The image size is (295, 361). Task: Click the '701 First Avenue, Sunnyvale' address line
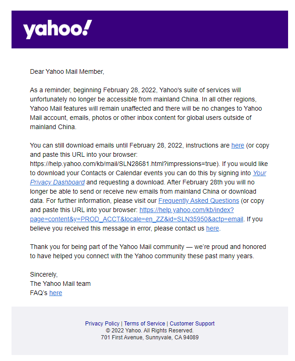[x=149, y=337]
